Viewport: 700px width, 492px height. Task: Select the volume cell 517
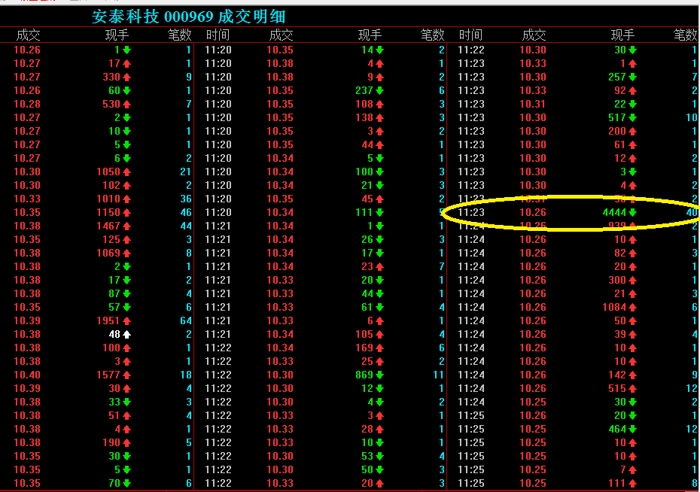(617, 118)
